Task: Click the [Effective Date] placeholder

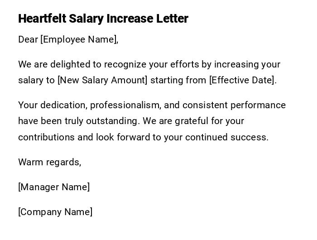Action: [242, 81]
